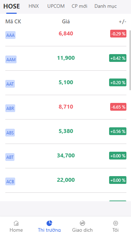The image size is (131, 232).
Task: Open the AAM stock ticker badge
Action: (11, 59)
